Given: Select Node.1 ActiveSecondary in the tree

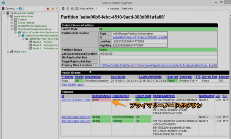Looking at the screenshot, I should pyautogui.click(x=45, y=48).
